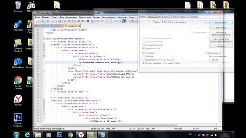Viewport: 246px width, 138px height.
Task: Click the Windows Start button
Action: [17, 135]
